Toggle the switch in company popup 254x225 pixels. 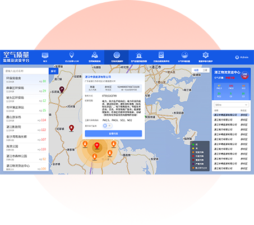[x=107, y=126]
